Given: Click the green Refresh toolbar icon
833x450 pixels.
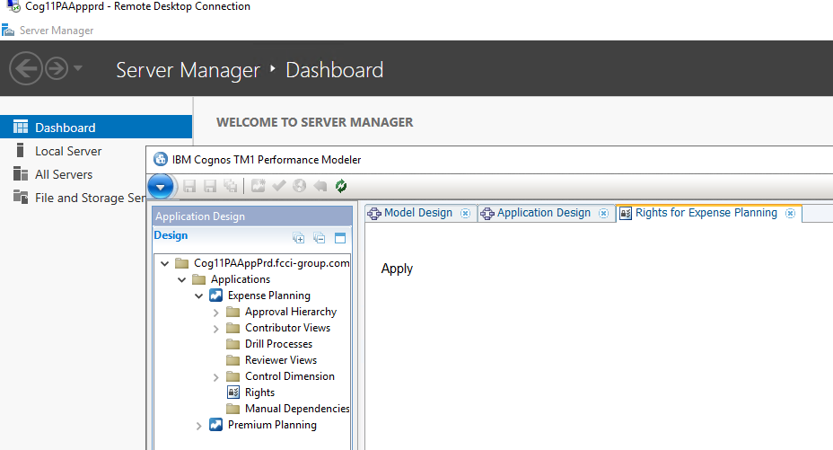Looking at the screenshot, I should click(x=341, y=185).
